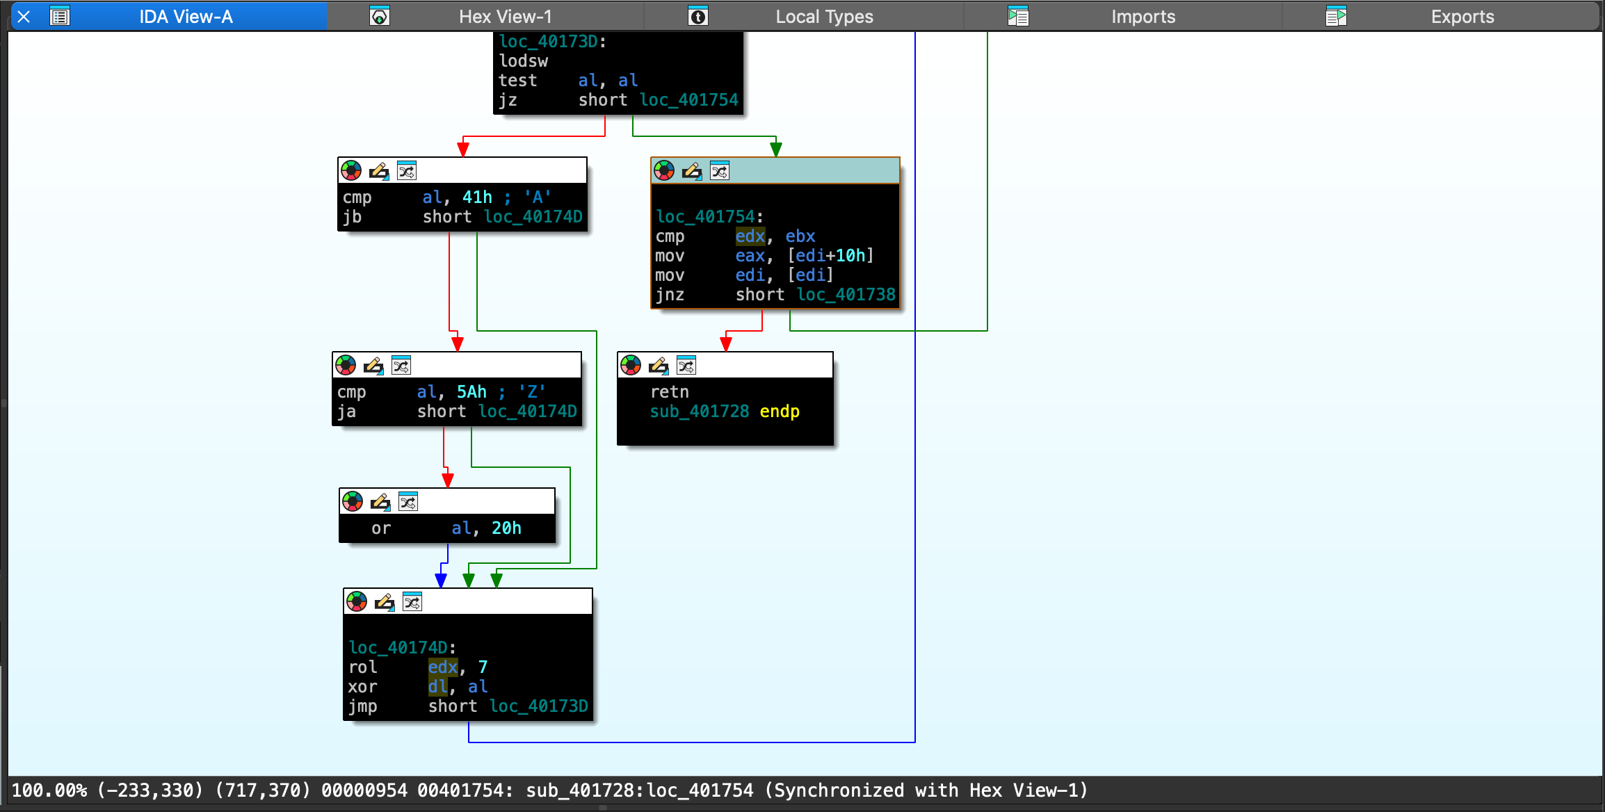1605x812 pixels.
Task: Click the IDA View-A tab icon
Action: 60,17
